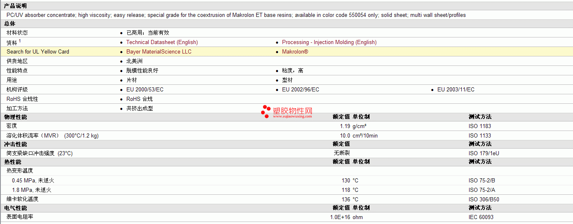Select the 脱模性能良好 feature
Viewport: 573px width, 224px height.
click(142, 70)
